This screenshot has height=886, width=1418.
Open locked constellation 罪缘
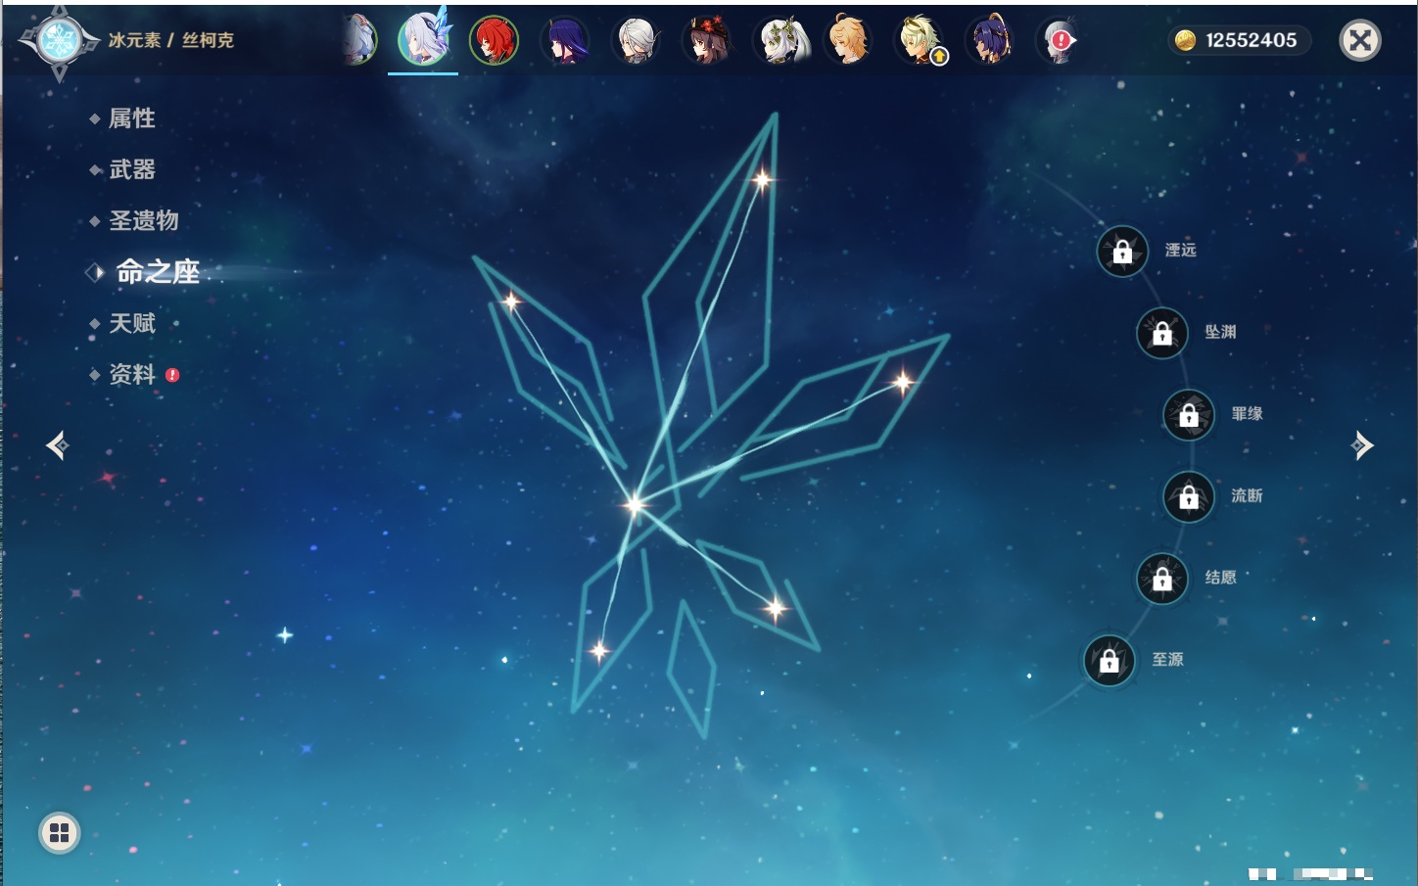point(1189,414)
